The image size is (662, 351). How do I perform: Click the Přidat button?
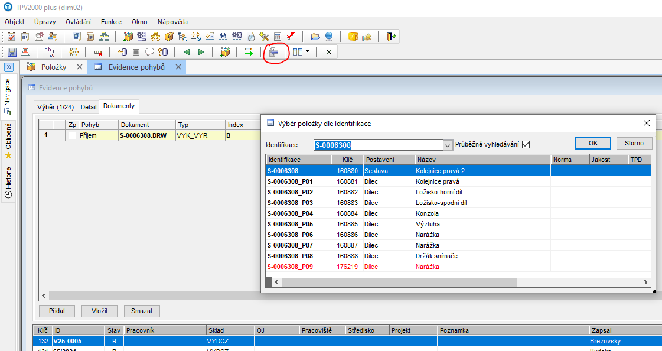[57, 311]
